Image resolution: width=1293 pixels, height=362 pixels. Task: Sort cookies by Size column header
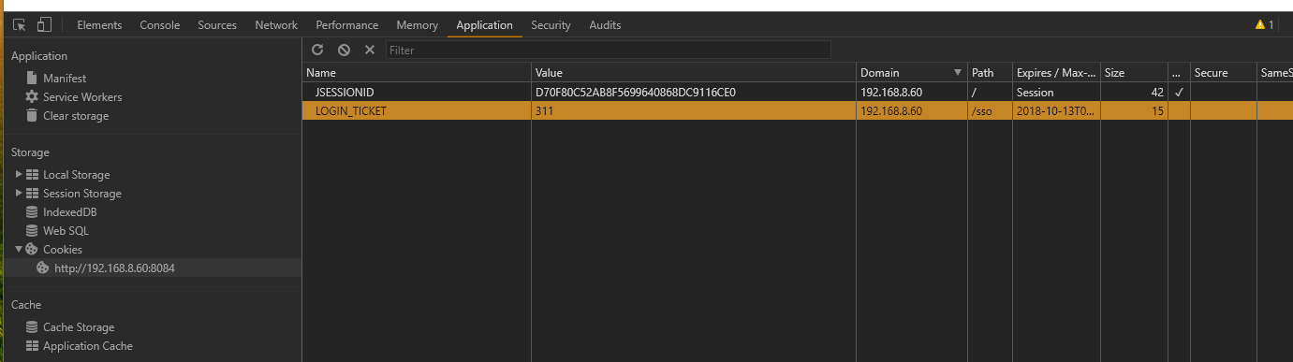[x=1134, y=73]
